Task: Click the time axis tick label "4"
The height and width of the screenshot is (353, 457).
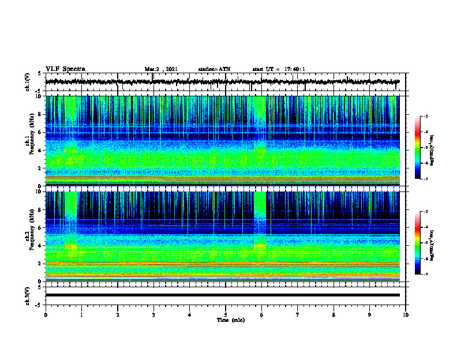Action: click(x=190, y=315)
